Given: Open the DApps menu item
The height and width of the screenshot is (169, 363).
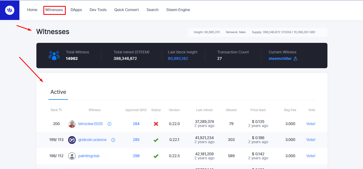Looking at the screenshot, I should [x=76, y=10].
